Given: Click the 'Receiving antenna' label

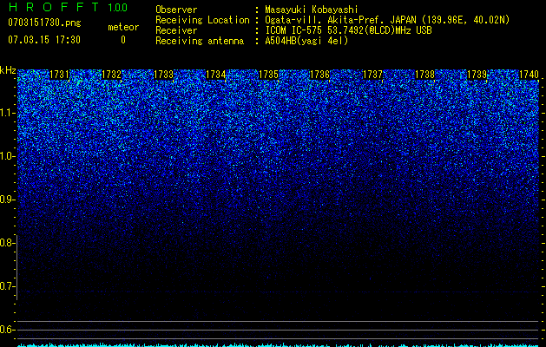Looking at the screenshot, I should 200,41.
